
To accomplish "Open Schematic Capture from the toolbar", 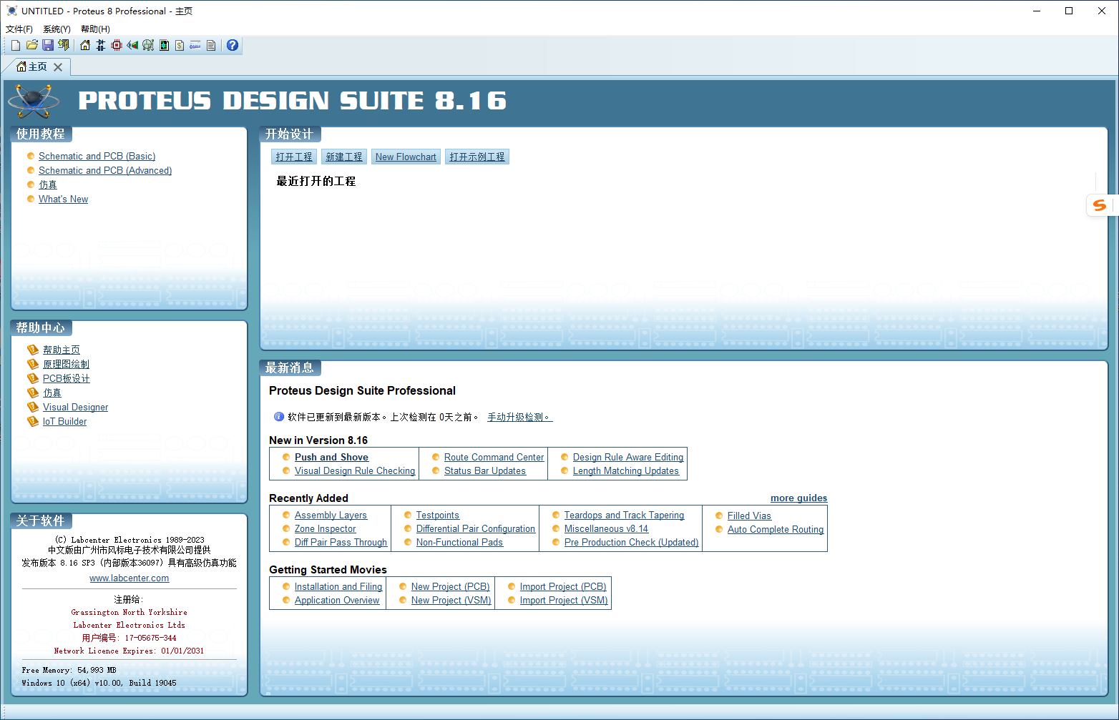I will point(101,45).
